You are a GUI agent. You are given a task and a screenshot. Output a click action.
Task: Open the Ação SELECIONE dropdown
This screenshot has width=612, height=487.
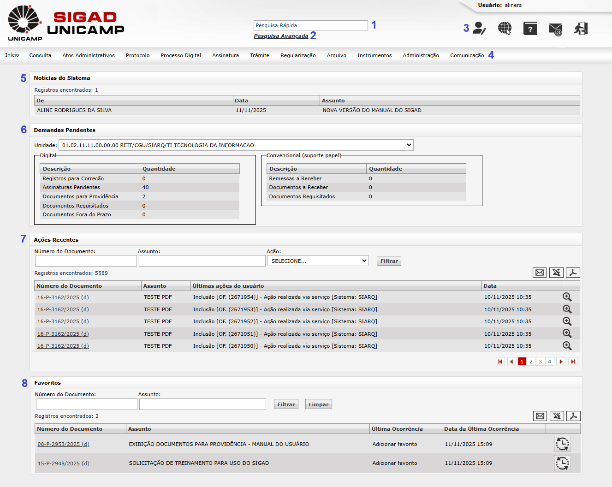click(318, 261)
